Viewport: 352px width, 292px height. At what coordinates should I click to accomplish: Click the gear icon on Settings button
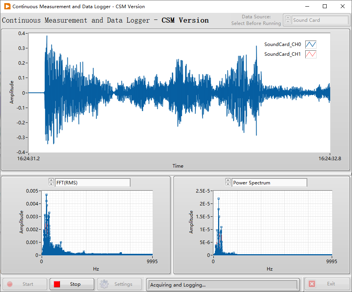pos(104,284)
